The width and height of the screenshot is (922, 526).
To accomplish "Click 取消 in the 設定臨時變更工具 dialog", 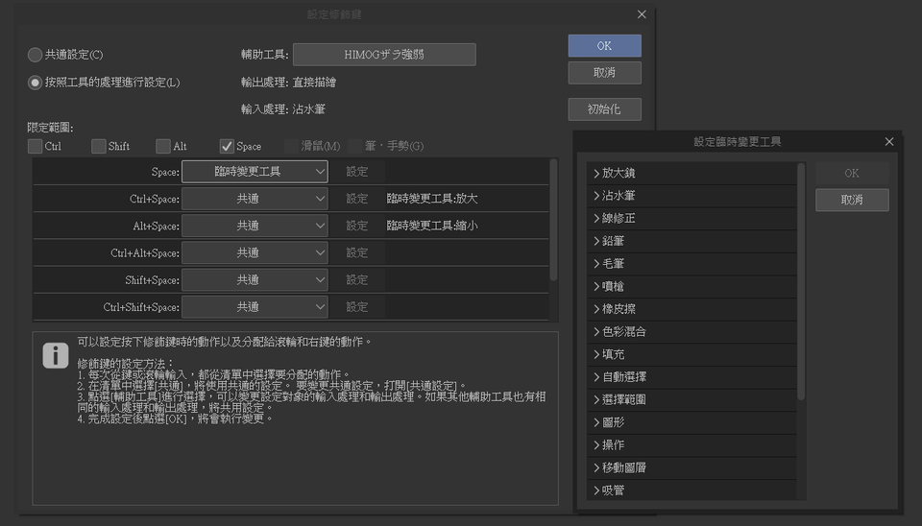I will coord(851,200).
